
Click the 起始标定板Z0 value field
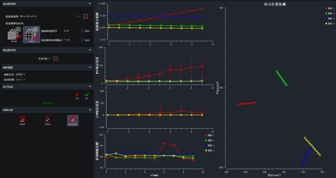[x=71, y=31]
